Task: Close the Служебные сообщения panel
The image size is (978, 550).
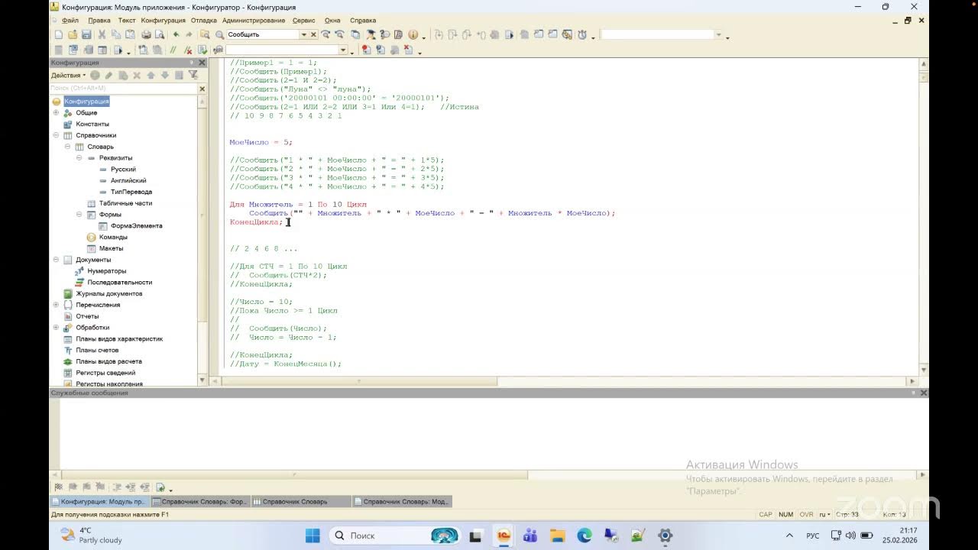Action: pyautogui.click(x=924, y=393)
